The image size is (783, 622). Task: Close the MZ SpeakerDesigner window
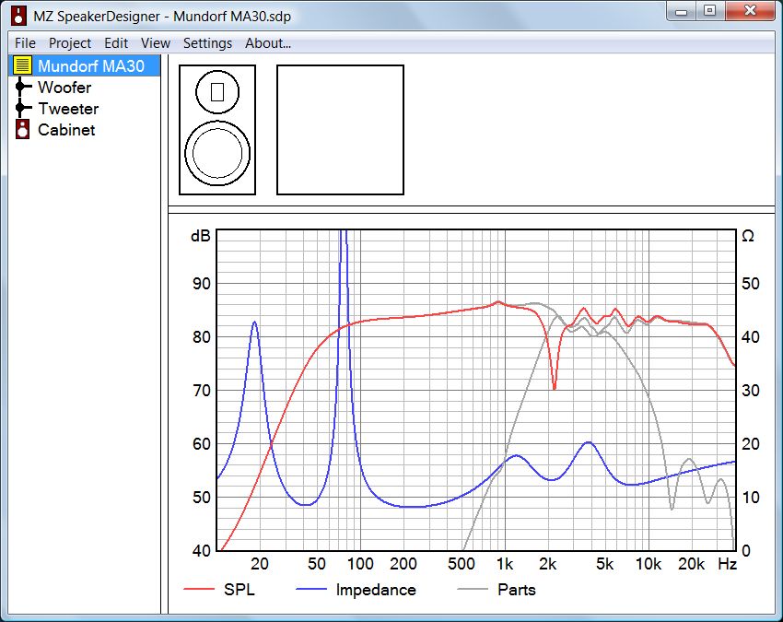(x=750, y=11)
